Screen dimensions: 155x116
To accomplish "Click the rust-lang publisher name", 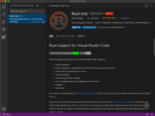I will tap(77, 18).
